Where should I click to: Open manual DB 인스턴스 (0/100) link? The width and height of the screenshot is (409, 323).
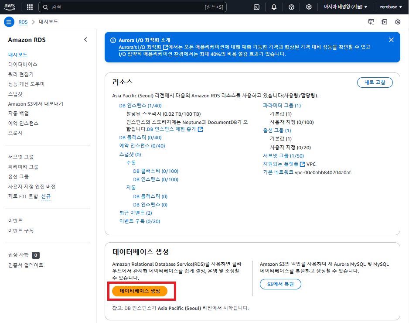[x=156, y=179]
